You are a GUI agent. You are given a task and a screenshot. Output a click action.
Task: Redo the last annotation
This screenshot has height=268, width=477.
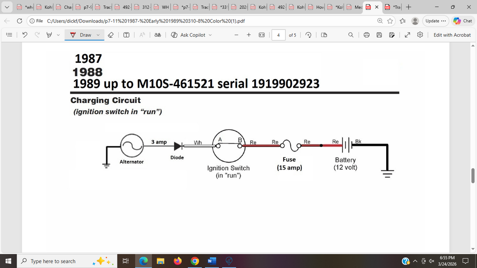click(37, 35)
